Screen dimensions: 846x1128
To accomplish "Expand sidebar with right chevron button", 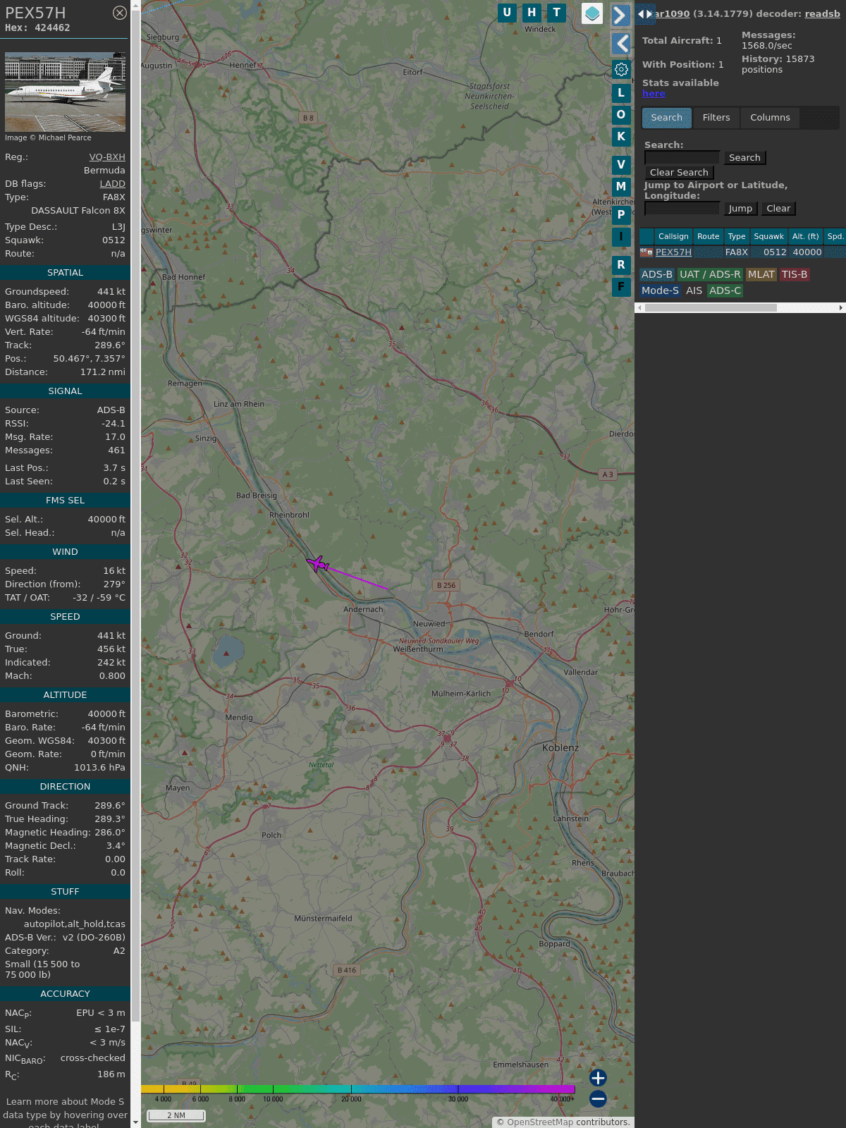I will 620,15.
